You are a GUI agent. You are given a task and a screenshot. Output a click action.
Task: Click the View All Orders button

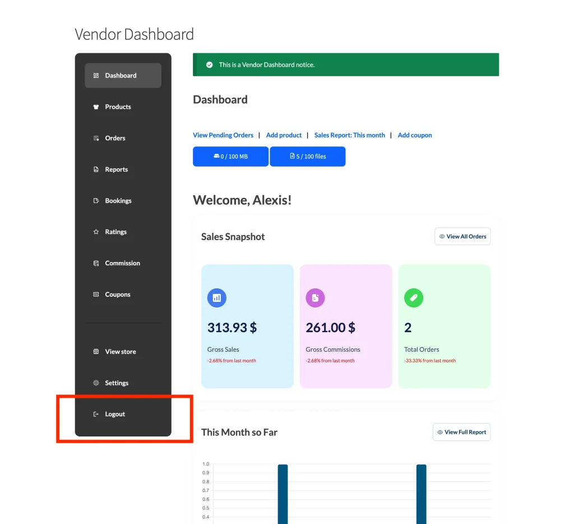462,237
